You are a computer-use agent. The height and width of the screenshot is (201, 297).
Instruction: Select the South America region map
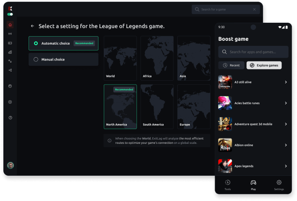pyautogui.click(x=157, y=106)
